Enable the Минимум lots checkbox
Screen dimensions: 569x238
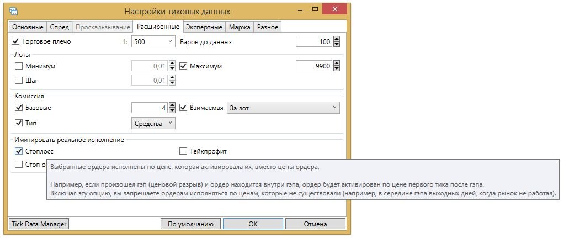tap(19, 66)
